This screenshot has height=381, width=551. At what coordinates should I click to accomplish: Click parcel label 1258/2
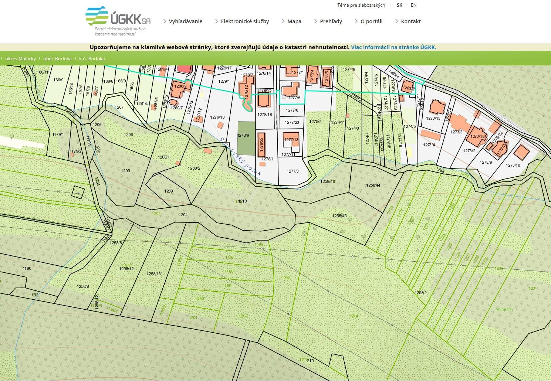(420, 293)
